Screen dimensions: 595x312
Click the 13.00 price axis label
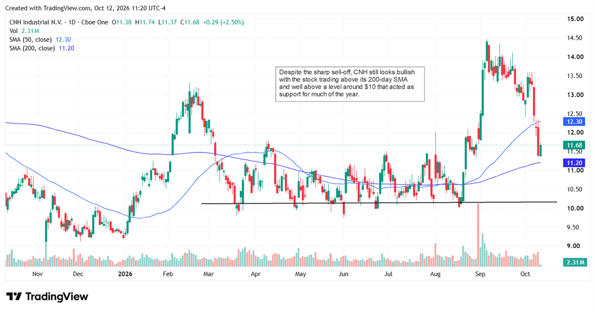pyautogui.click(x=575, y=95)
